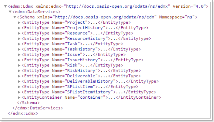Click the closing </edmx:DataServices> tag
214x122 pixels.
point(38,108)
